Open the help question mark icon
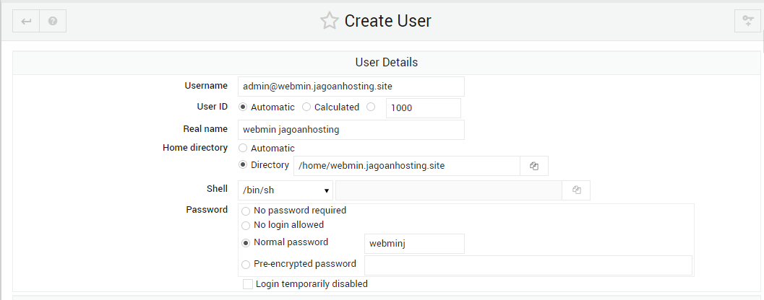The image size is (764, 300). [x=53, y=22]
